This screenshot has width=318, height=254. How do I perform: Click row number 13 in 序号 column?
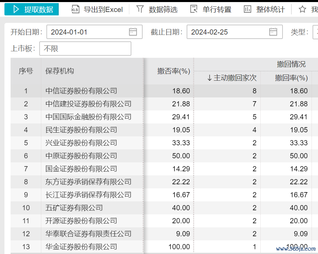[26, 247]
